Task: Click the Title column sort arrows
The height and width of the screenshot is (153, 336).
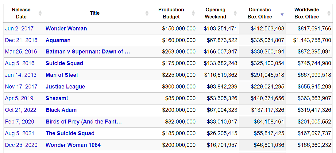Action: (147, 13)
